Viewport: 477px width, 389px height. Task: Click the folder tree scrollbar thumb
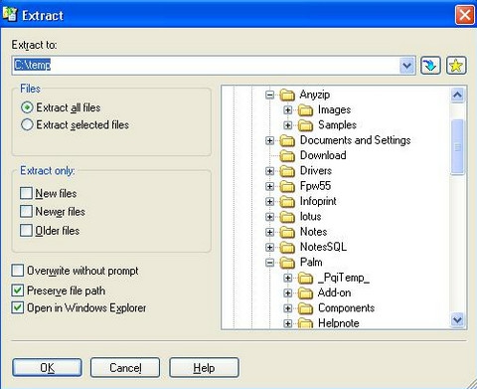(x=457, y=147)
